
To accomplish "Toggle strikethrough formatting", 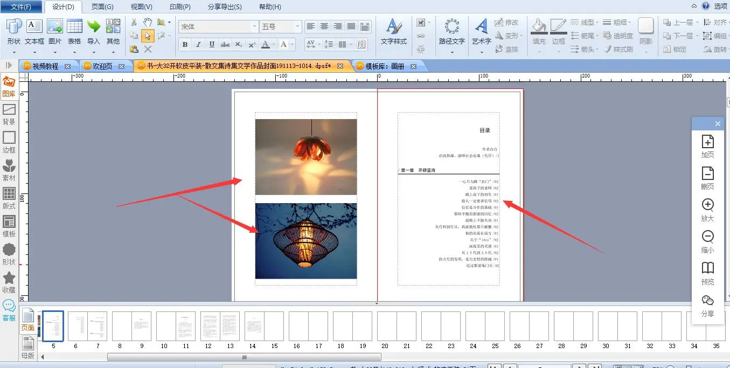I will click(225, 45).
